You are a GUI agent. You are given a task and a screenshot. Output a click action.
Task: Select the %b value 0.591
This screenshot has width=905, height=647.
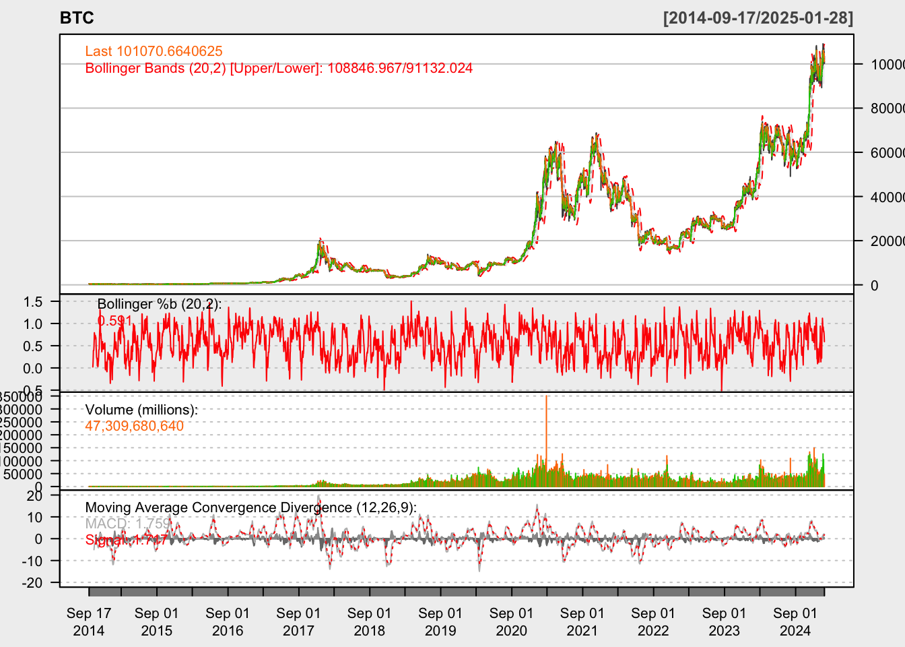pyautogui.click(x=114, y=321)
